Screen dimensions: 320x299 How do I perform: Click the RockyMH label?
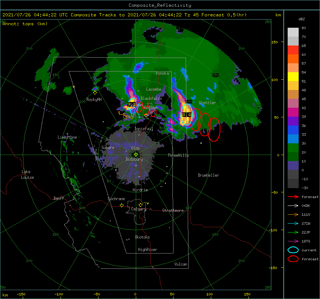tap(94, 100)
